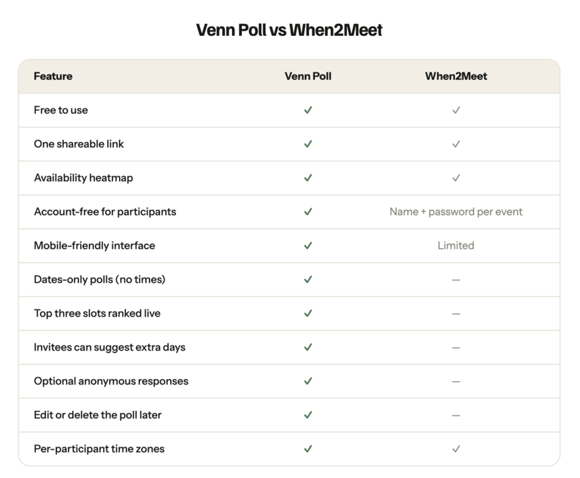This screenshot has height=478, width=580.
Task: Click When2Meet checkmark for Free to use
Action: coord(456,110)
